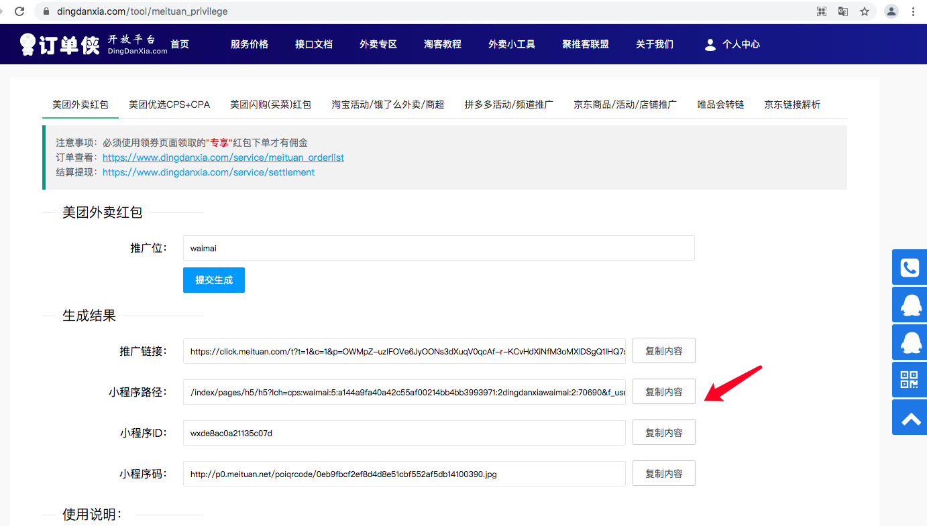Open the service/settlement link
The image size is (927, 526).
209,172
